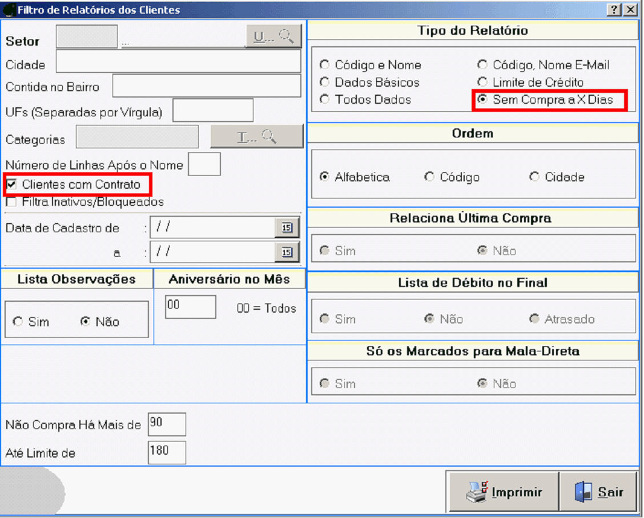Order report by Cidade

pyautogui.click(x=534, y=177)
